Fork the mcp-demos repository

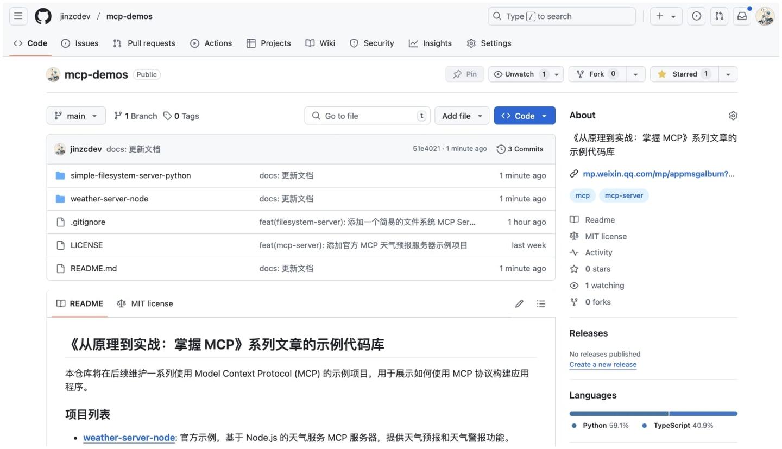tap(597, 74)
